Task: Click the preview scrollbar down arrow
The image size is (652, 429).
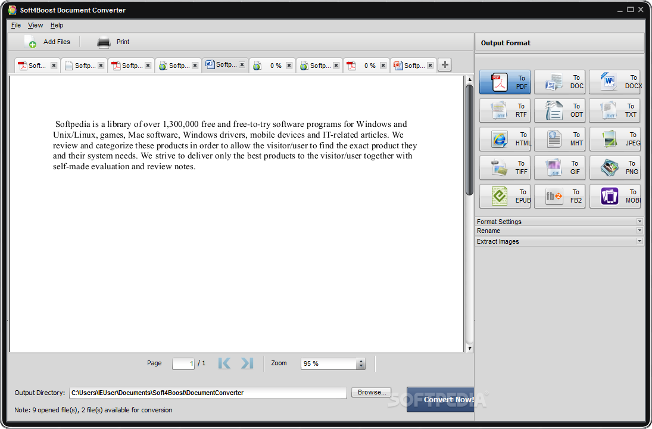Action: point(469,349)
